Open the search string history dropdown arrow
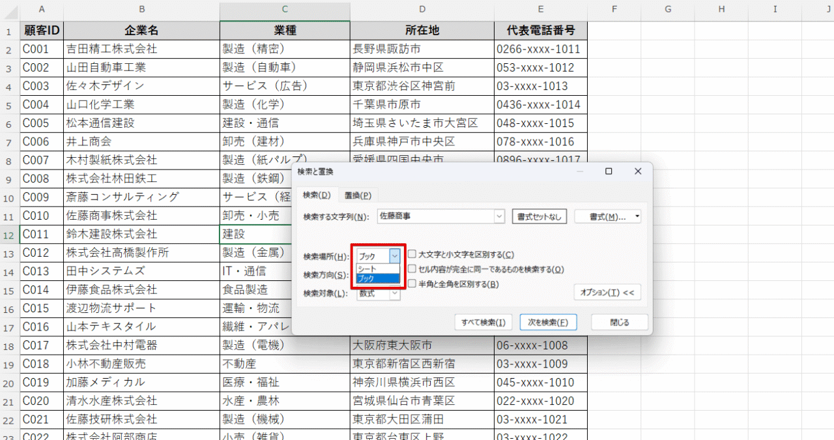The height and width of the screenshot is (440, 834). (x=499, y=216)
